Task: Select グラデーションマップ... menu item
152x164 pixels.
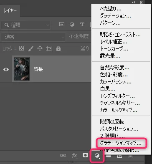Action: coord(121,143)
